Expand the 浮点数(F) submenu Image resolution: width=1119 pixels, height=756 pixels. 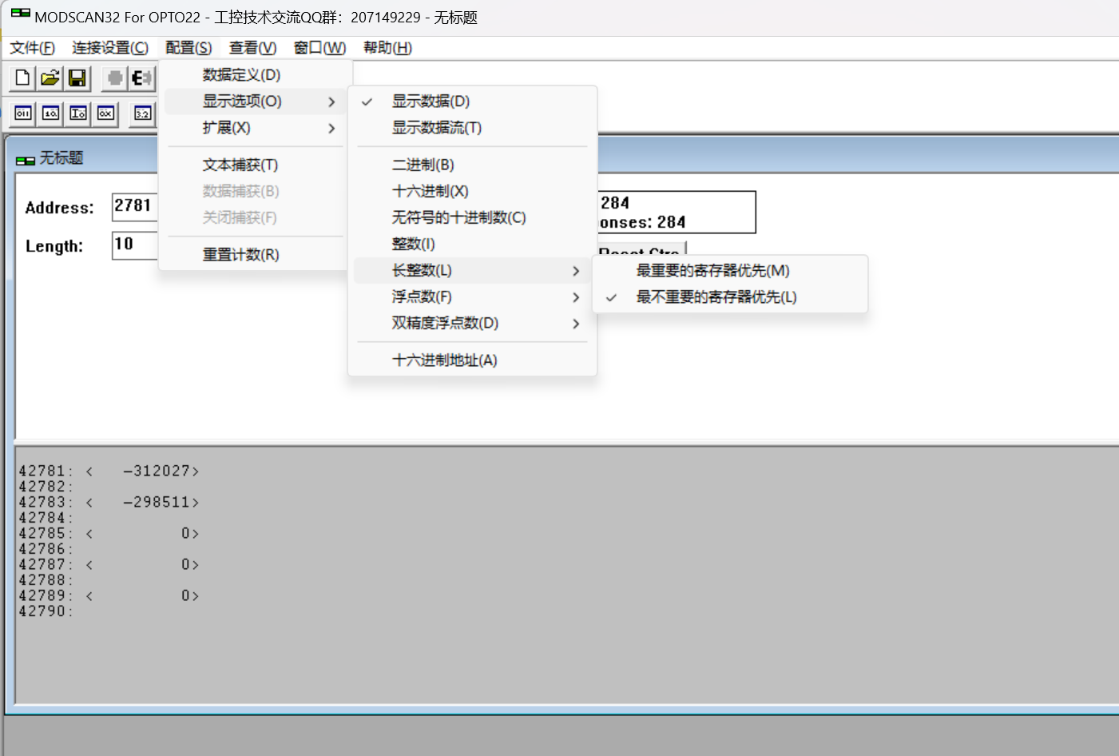(x=473, y=296)
